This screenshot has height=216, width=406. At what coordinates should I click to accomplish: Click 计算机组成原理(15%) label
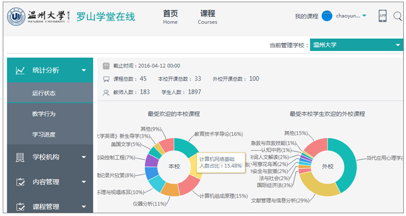(x=223, y=196)
